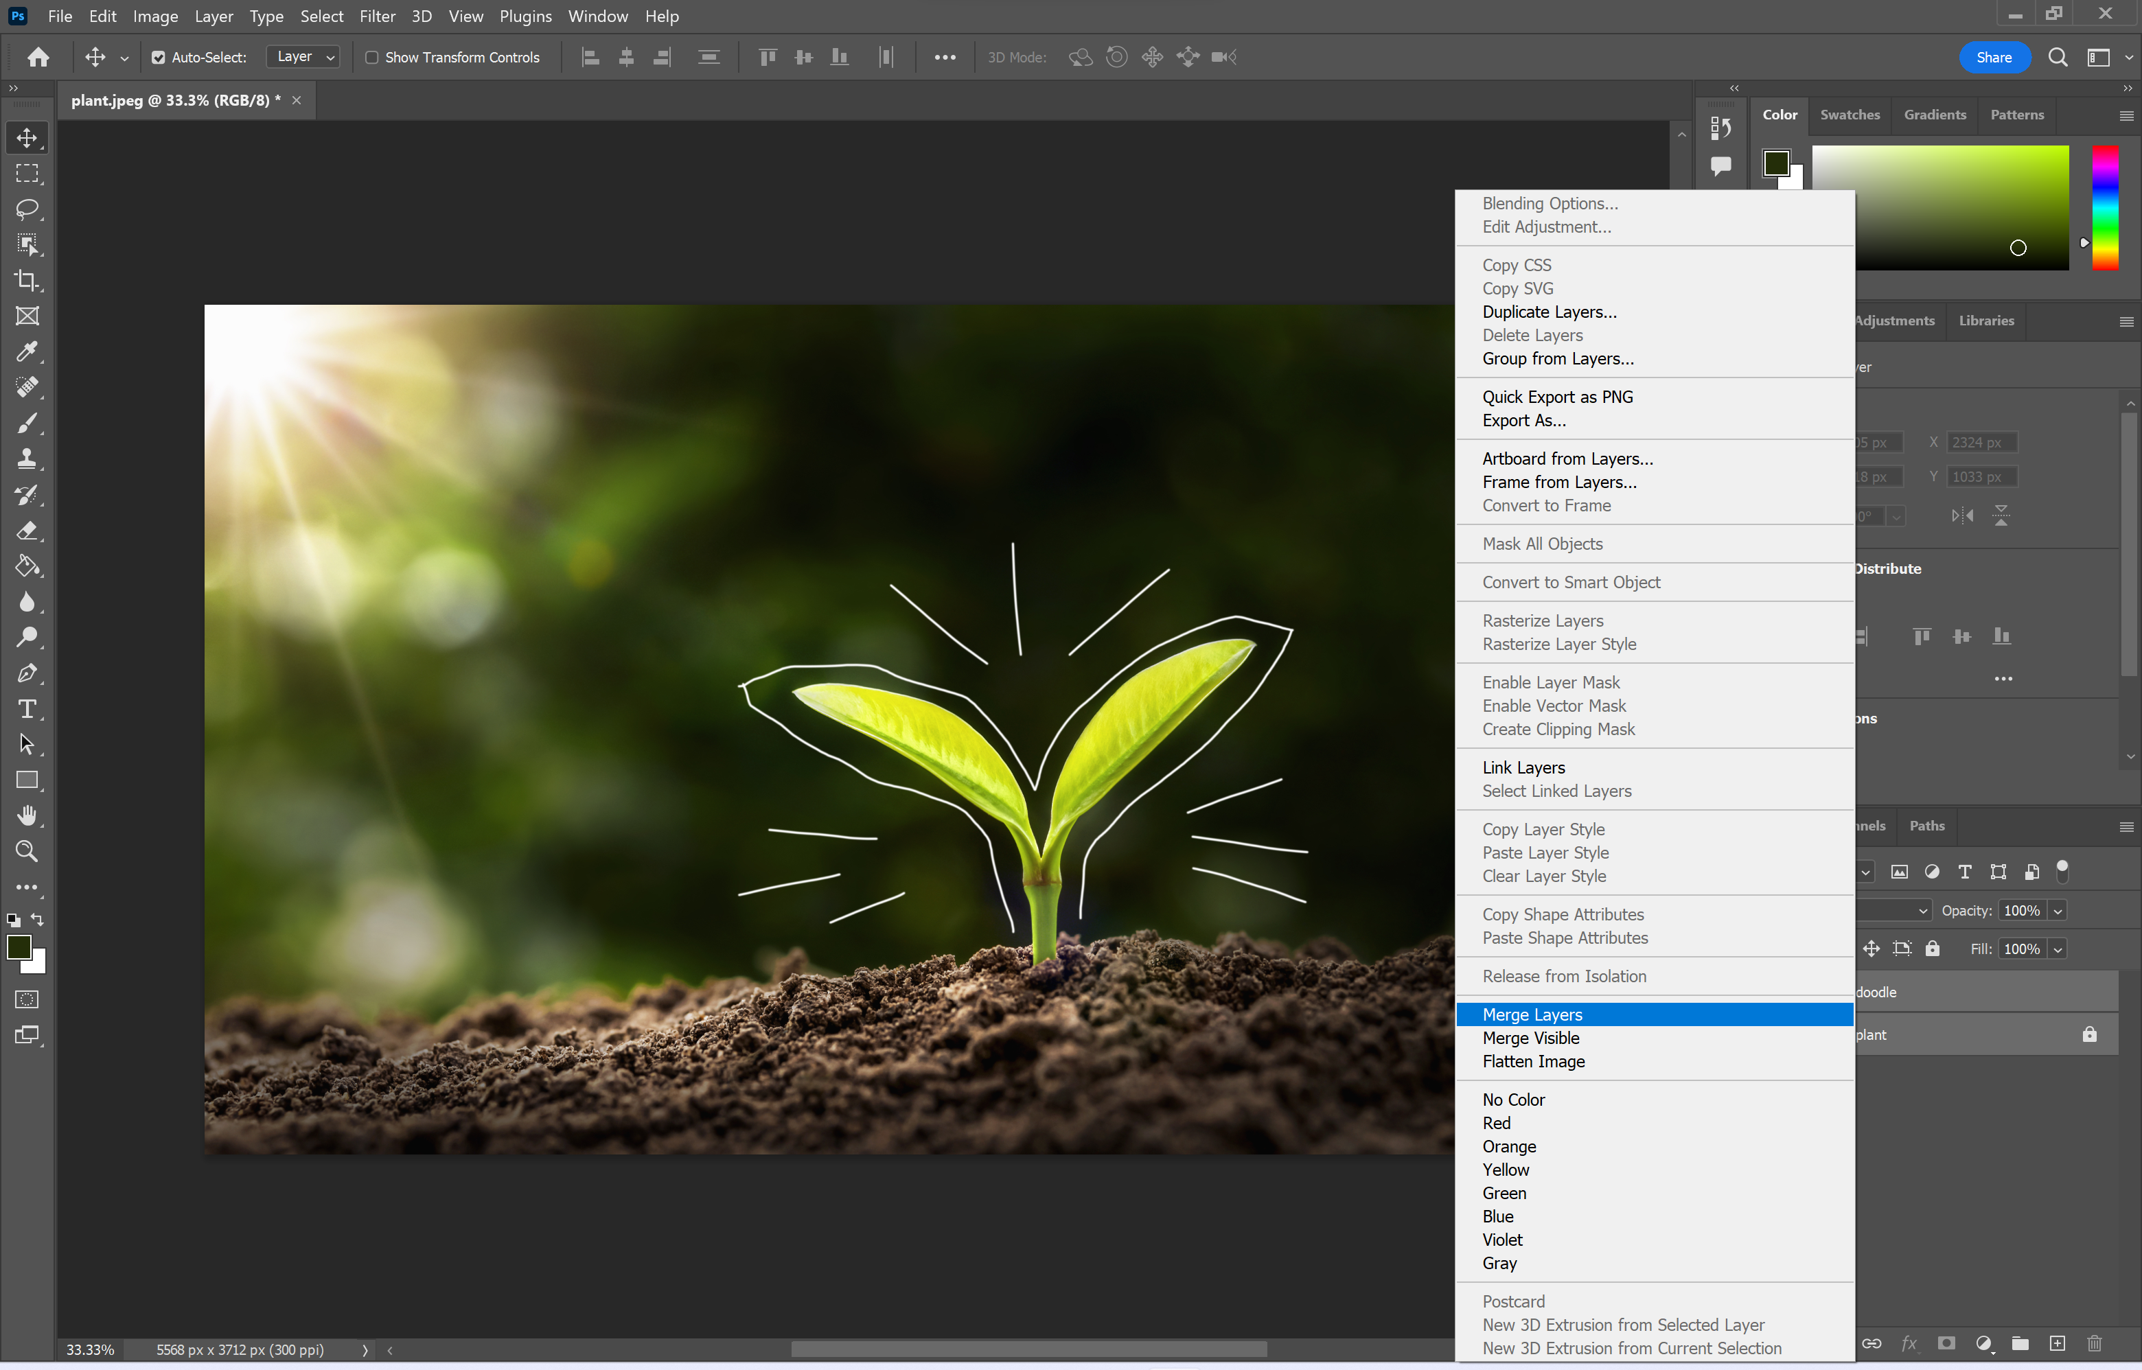Swap foreground and background colors icon

tap(37, 919)
